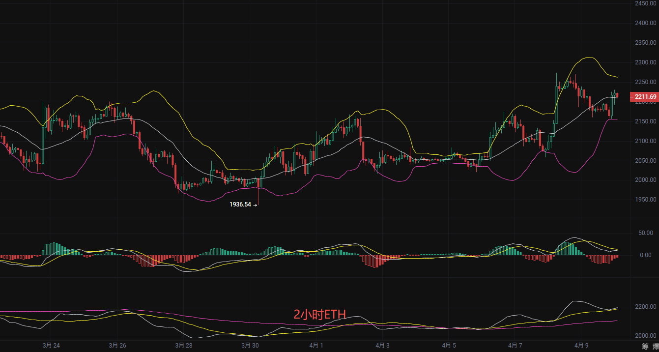
Task: Select the red 2小时ETH chart label
Action: tap(319, 315)
